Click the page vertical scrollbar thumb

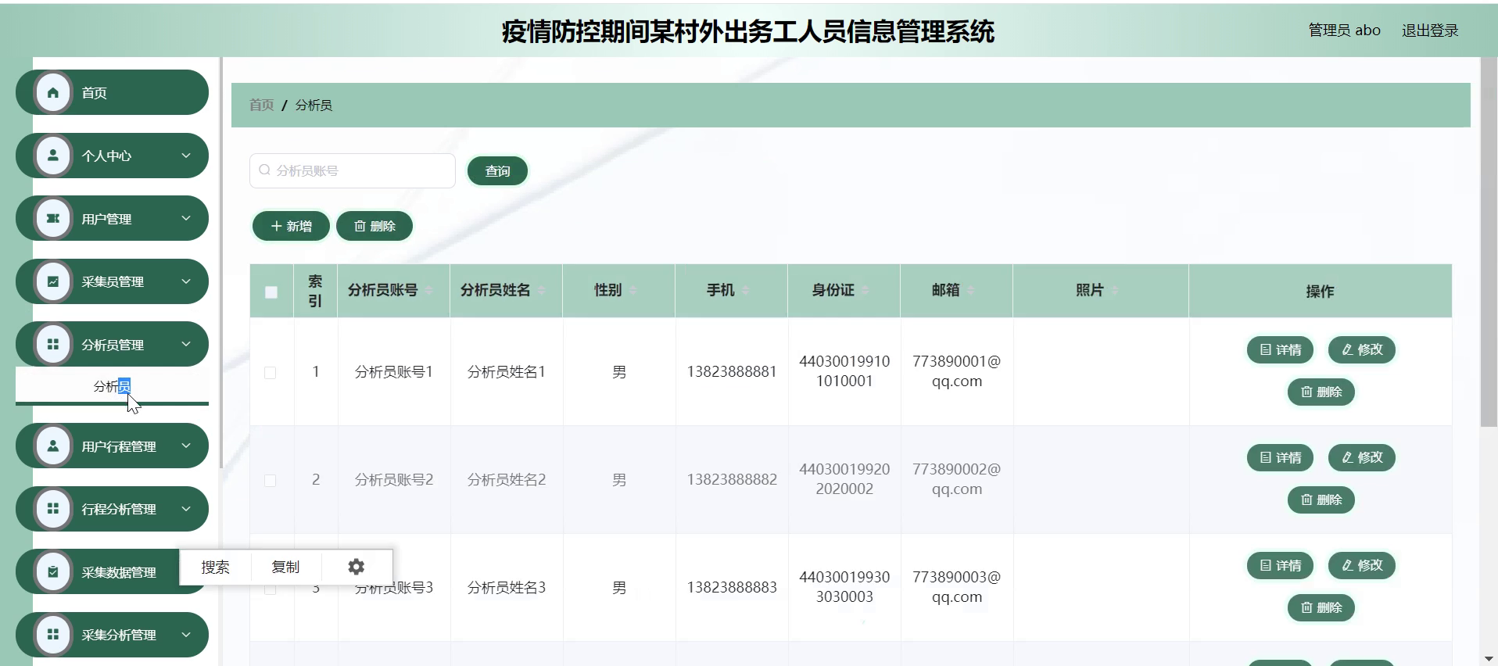click(1489, 242)
